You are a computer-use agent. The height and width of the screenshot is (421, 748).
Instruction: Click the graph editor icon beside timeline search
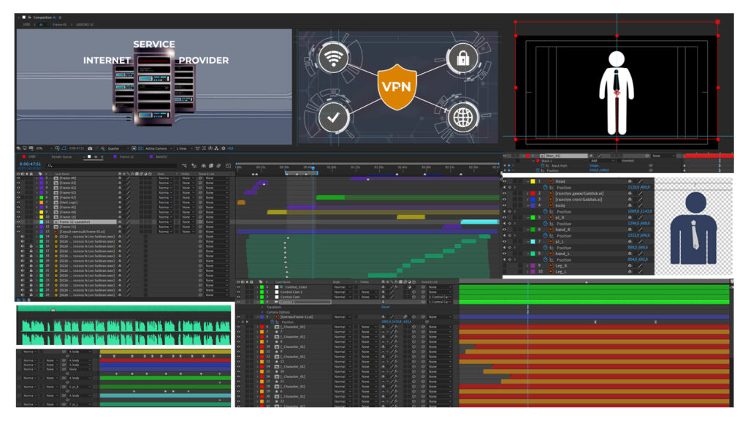pos(228,166)
